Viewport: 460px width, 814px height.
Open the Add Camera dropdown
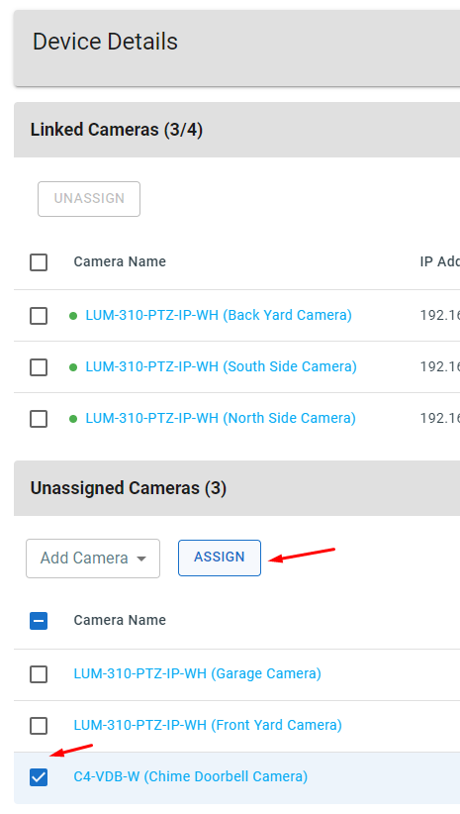[x=93, y=559]
